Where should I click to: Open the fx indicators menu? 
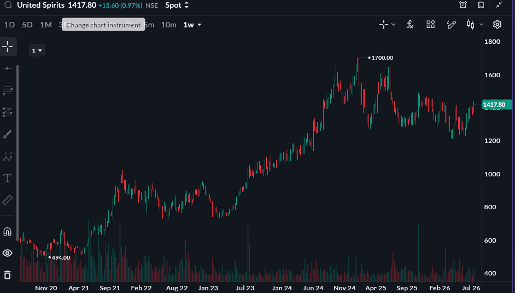coord(410,24)
